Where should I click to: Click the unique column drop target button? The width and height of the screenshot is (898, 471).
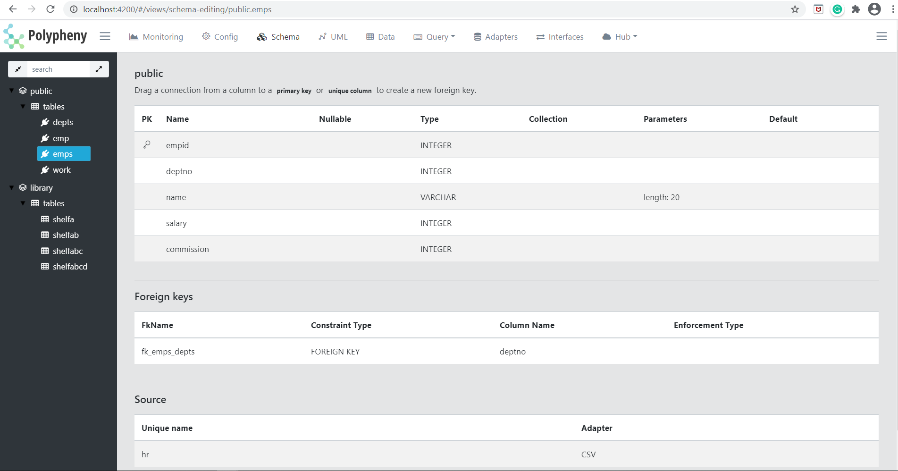[x=350, y=90]
